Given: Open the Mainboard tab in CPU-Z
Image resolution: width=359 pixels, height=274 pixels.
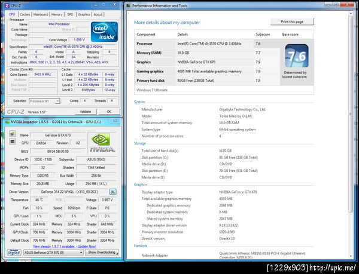Looking at the screenshot, I should click(x=41, y=14).
